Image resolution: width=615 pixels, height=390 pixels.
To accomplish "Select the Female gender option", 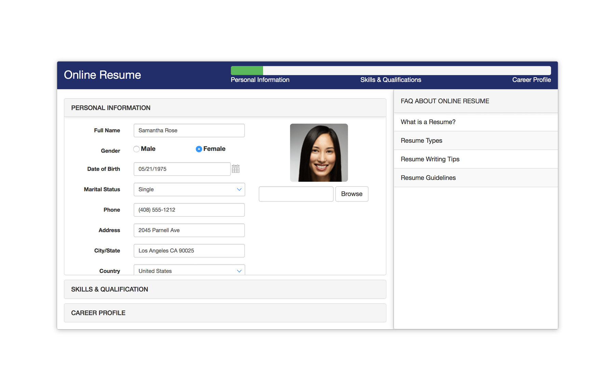I will tap(199, 149).
